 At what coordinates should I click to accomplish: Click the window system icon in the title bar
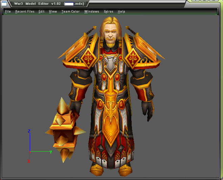[x=4, y=4]
